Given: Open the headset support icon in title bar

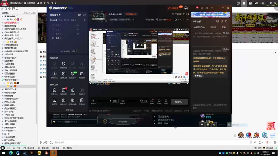Looking at the screenshot, I should tap(202, 8).
